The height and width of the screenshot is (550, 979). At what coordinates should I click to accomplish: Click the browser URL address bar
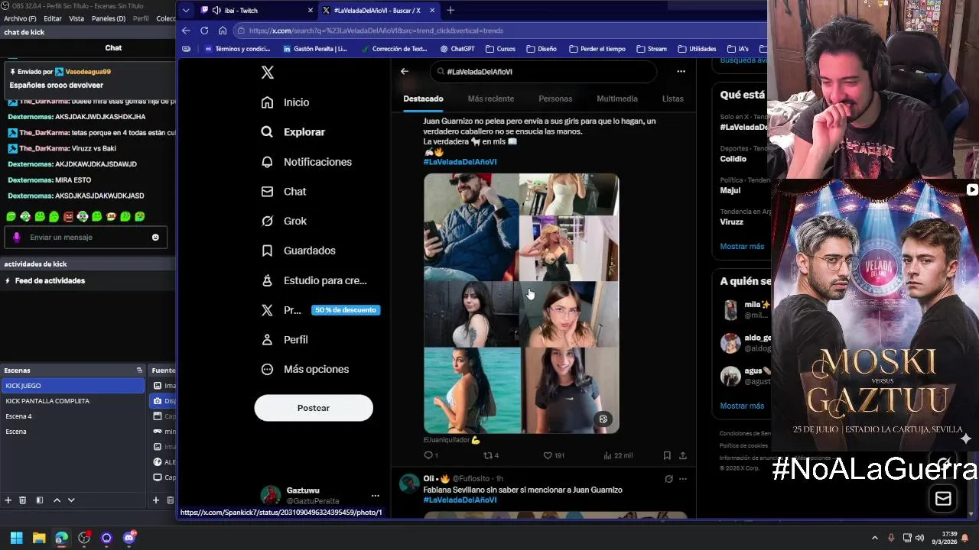(x=497, y=31)
